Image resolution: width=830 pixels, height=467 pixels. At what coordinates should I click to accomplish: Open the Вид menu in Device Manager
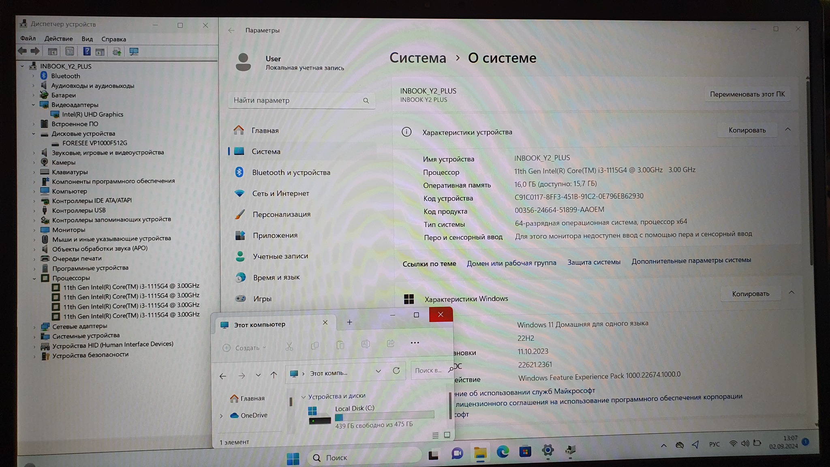click(x=87, y=39)
